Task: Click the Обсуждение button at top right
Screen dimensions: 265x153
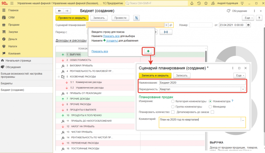Action: 237,11
